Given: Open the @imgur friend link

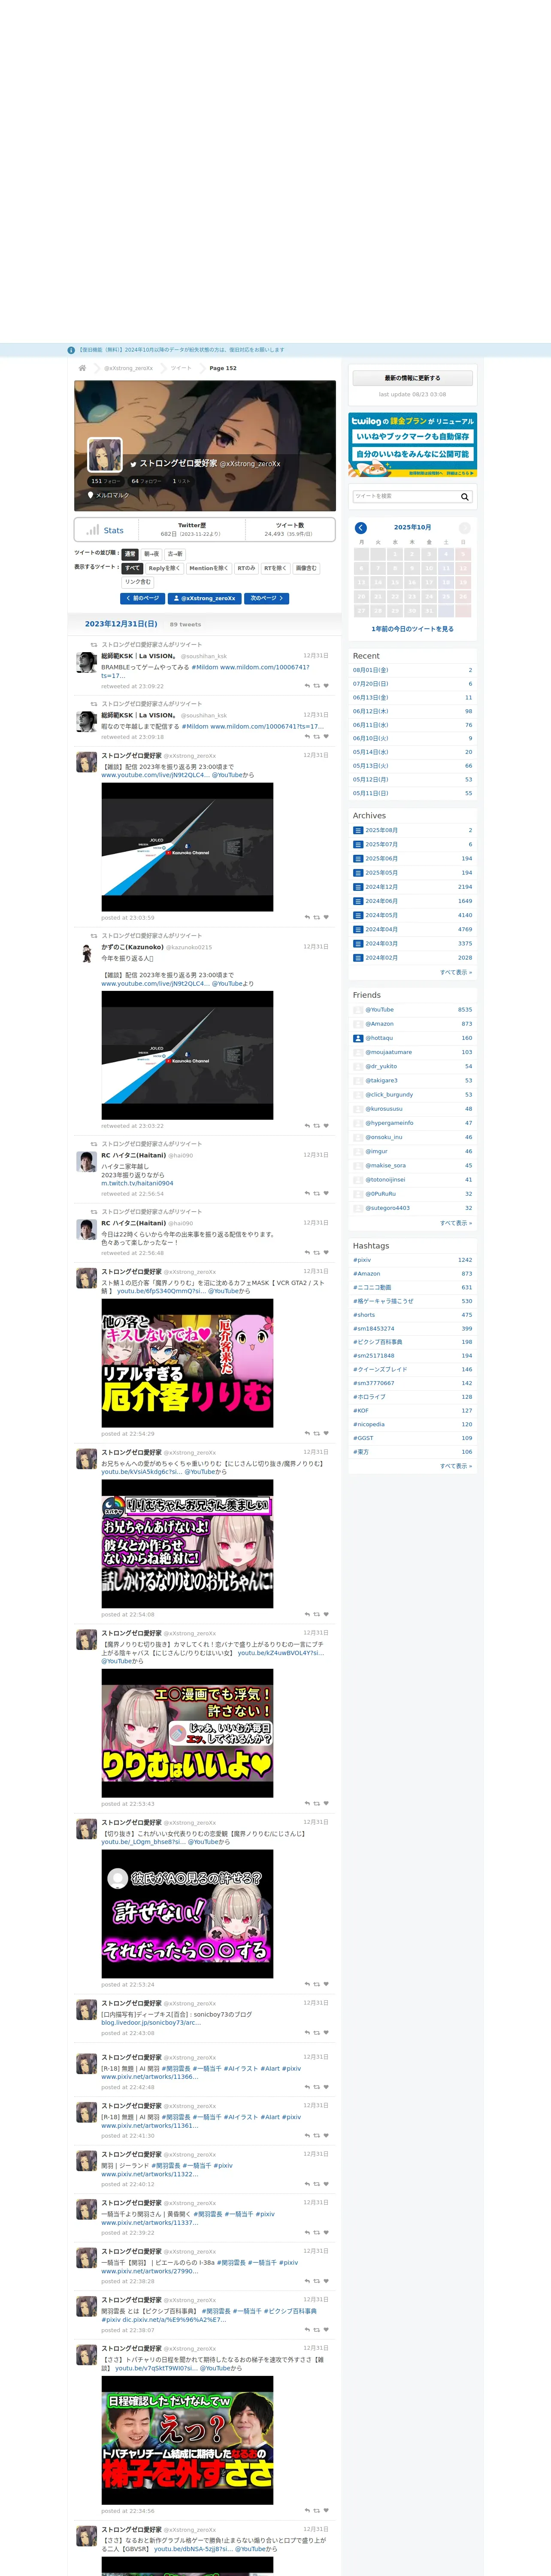Looking at the screenshot, I should tap(376, 1151).
